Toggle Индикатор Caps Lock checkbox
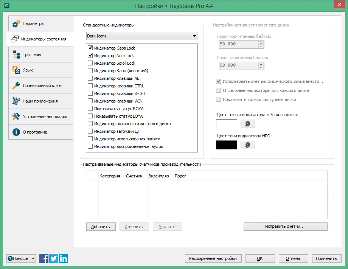348x269 pixels. tap(90, 48)
